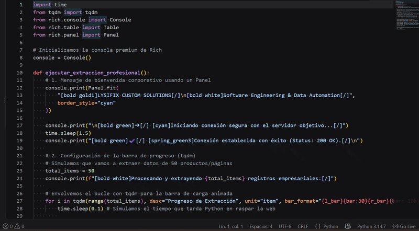
Task: Select the Python language mode label
Action: pyautogui.click(x=330, y=226)
